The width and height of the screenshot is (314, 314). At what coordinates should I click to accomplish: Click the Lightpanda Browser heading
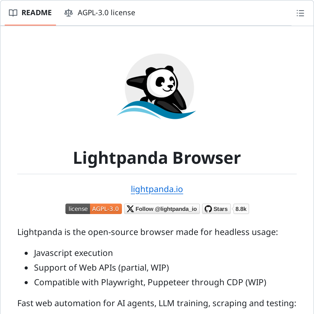click(157, 158)
